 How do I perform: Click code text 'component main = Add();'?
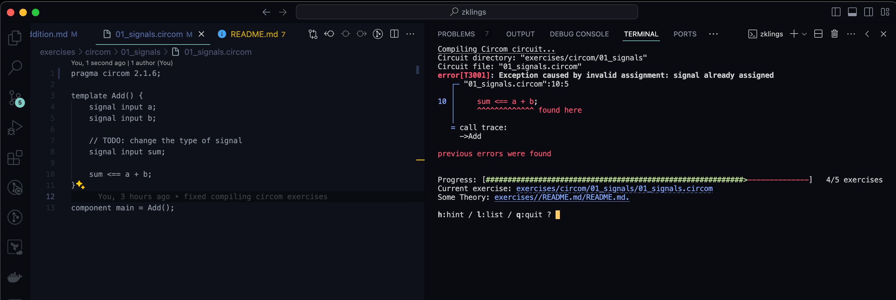123,208
